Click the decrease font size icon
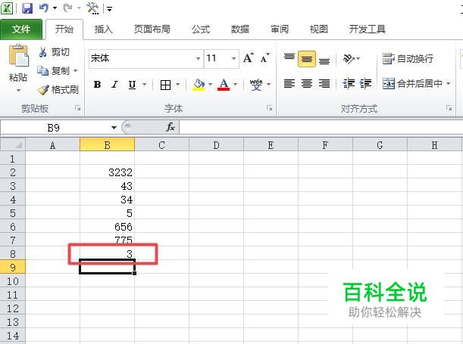The height and width of the screenshot is (344, 463). tap(265, 58)
